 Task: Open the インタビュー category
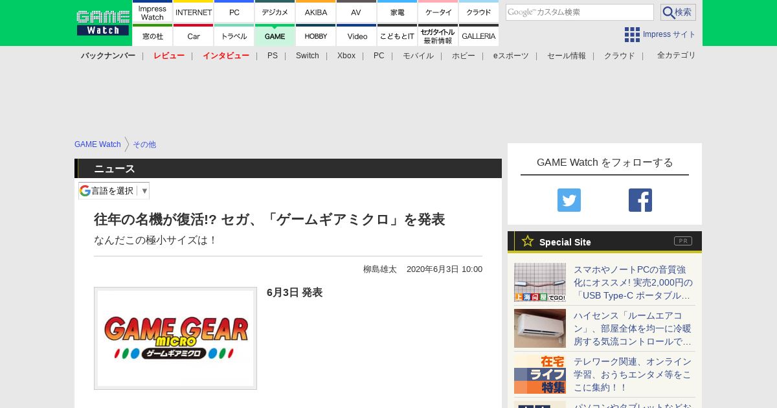click(226, 56)
